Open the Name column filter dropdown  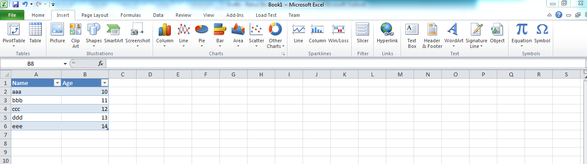57,83
